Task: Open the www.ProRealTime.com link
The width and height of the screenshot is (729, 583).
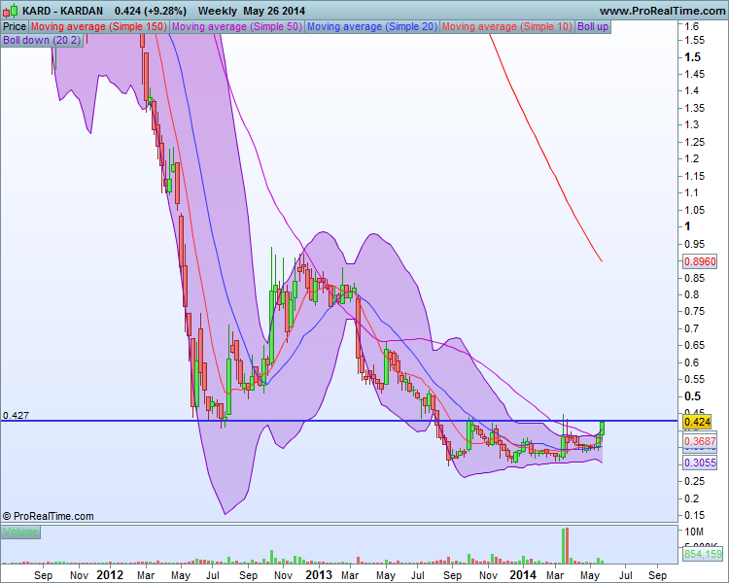Action: [662, 11]
